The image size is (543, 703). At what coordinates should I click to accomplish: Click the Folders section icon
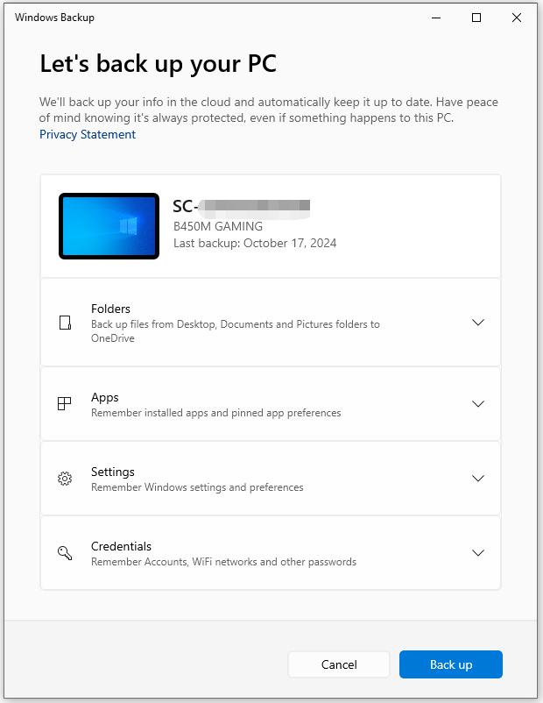[x=64, y=323]
